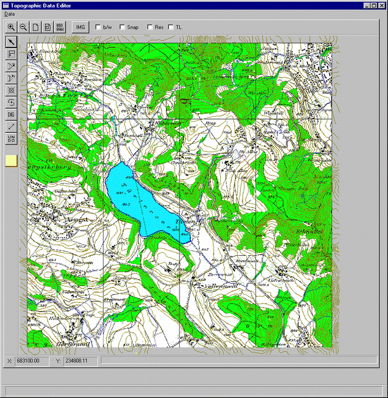Click the text document page icon
The width and height of the screenshot is (388, 398).
(47, 27)
